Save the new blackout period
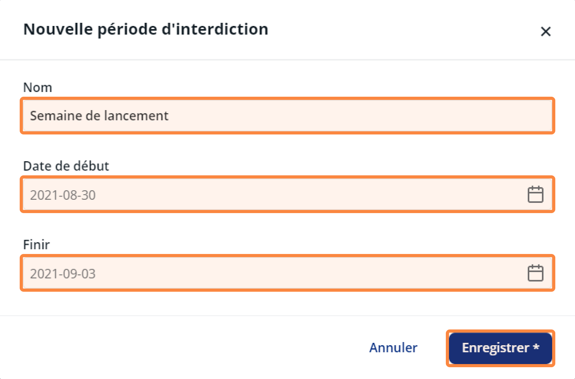Viewport: 575px width, 379px height. pos(500,348)
